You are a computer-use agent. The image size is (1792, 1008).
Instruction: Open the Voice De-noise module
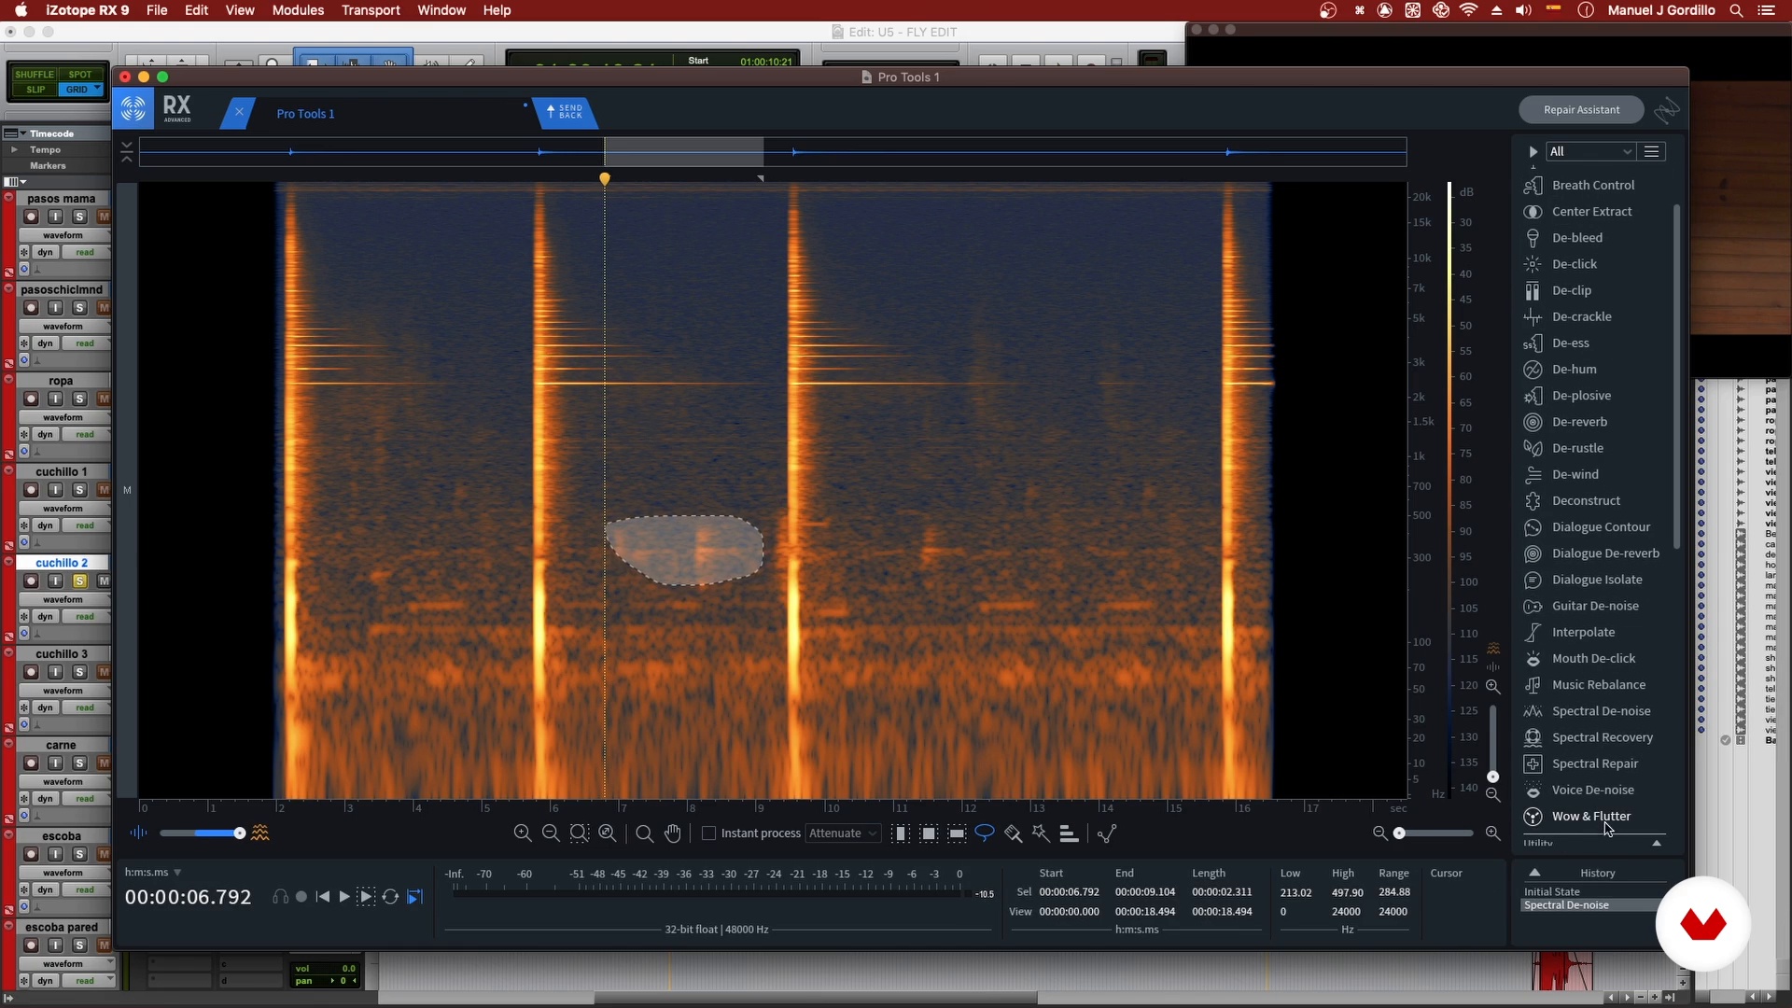tap(1592, 790)
